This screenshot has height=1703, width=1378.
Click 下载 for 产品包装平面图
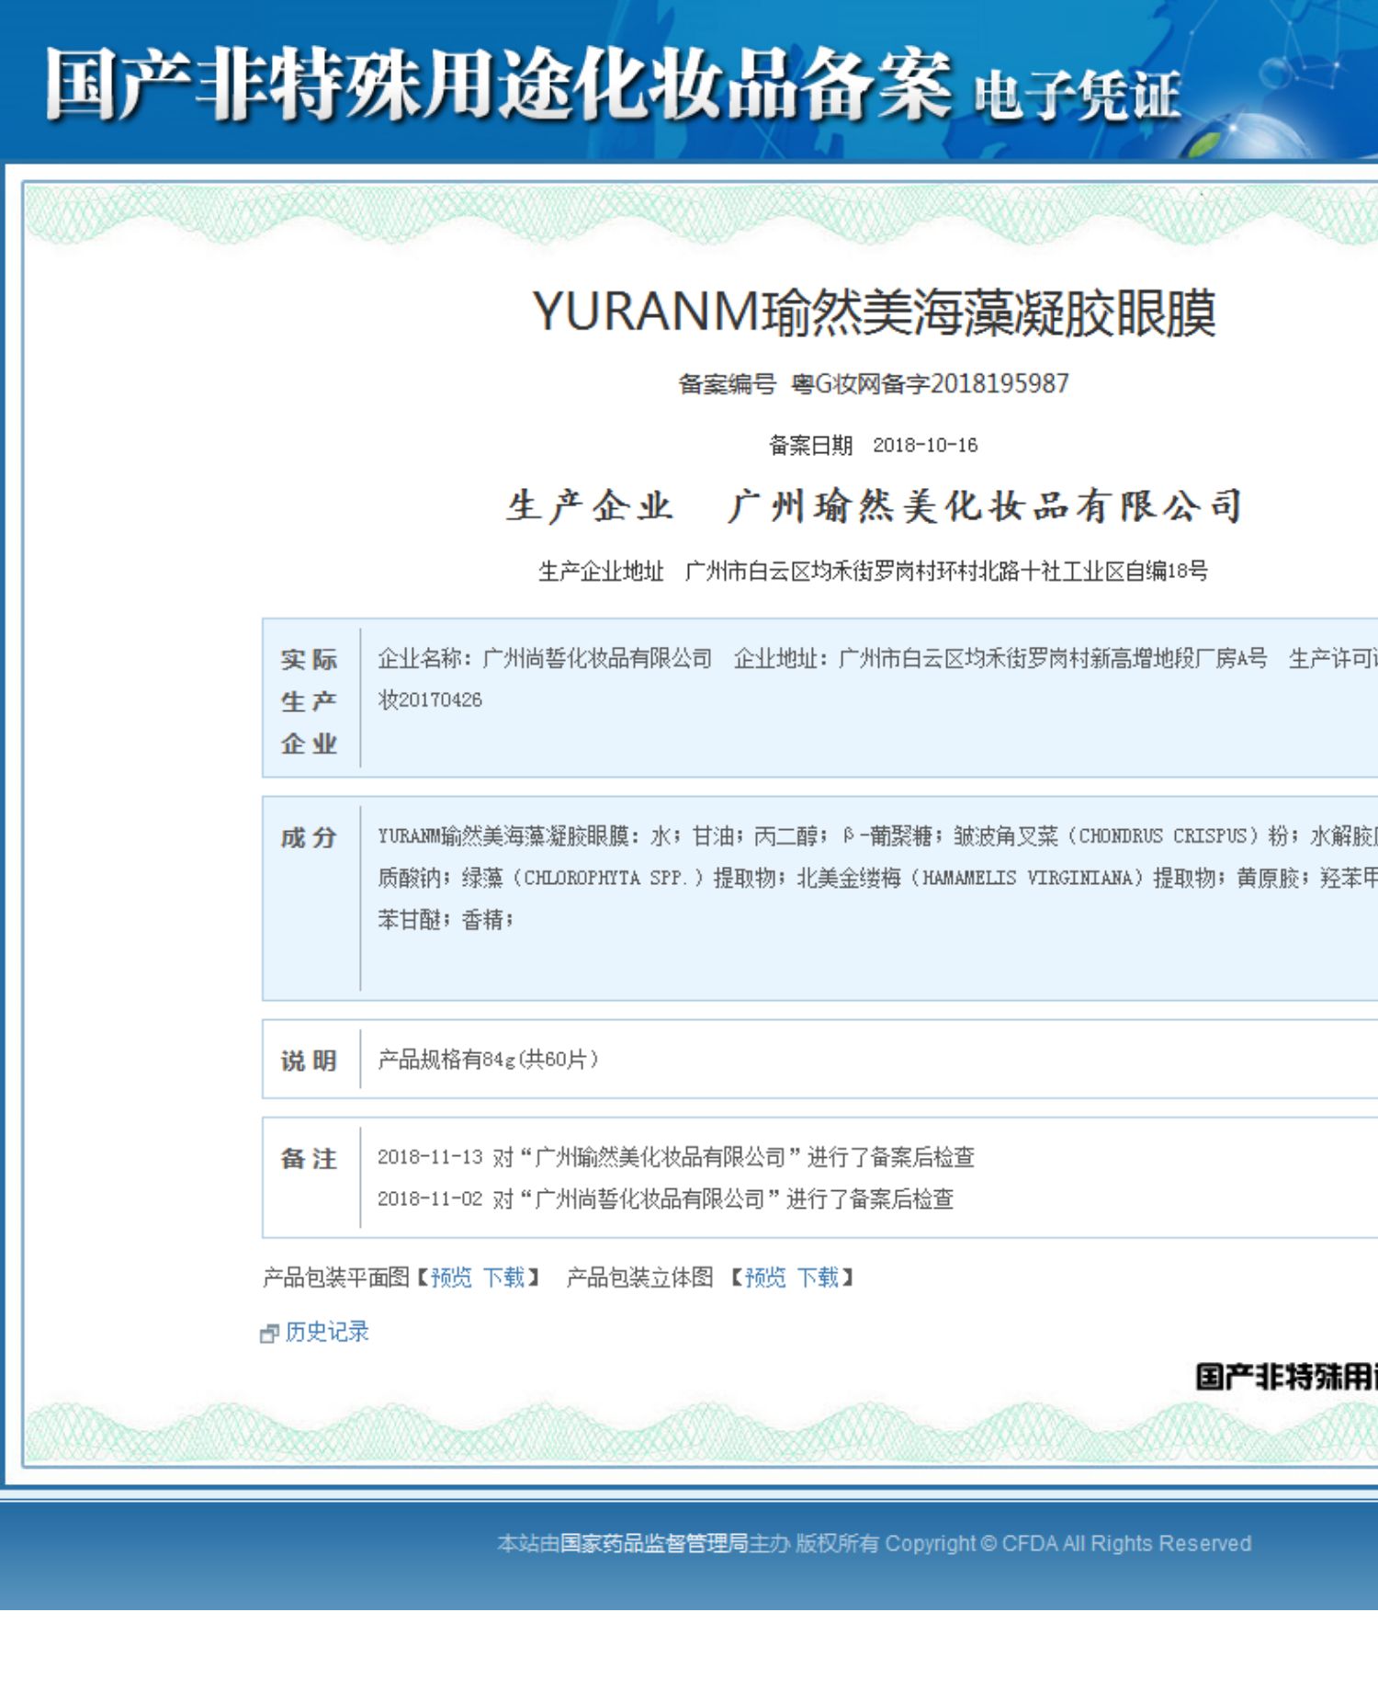(x=503, y=1277)
